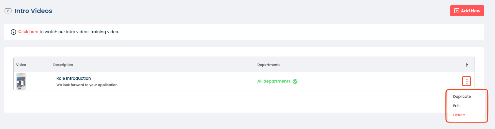Image resolution: width=495 pixels, height=129 pixels.
Task: Click the Departments column header
Action: pyautogui.click(x=269, y=65)
